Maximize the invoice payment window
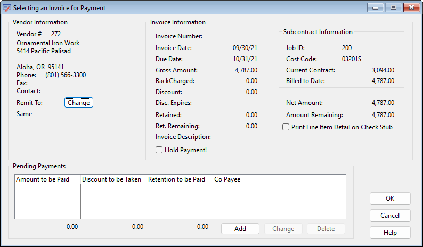This screenshot has width=423, height=247. coord(394,7)
